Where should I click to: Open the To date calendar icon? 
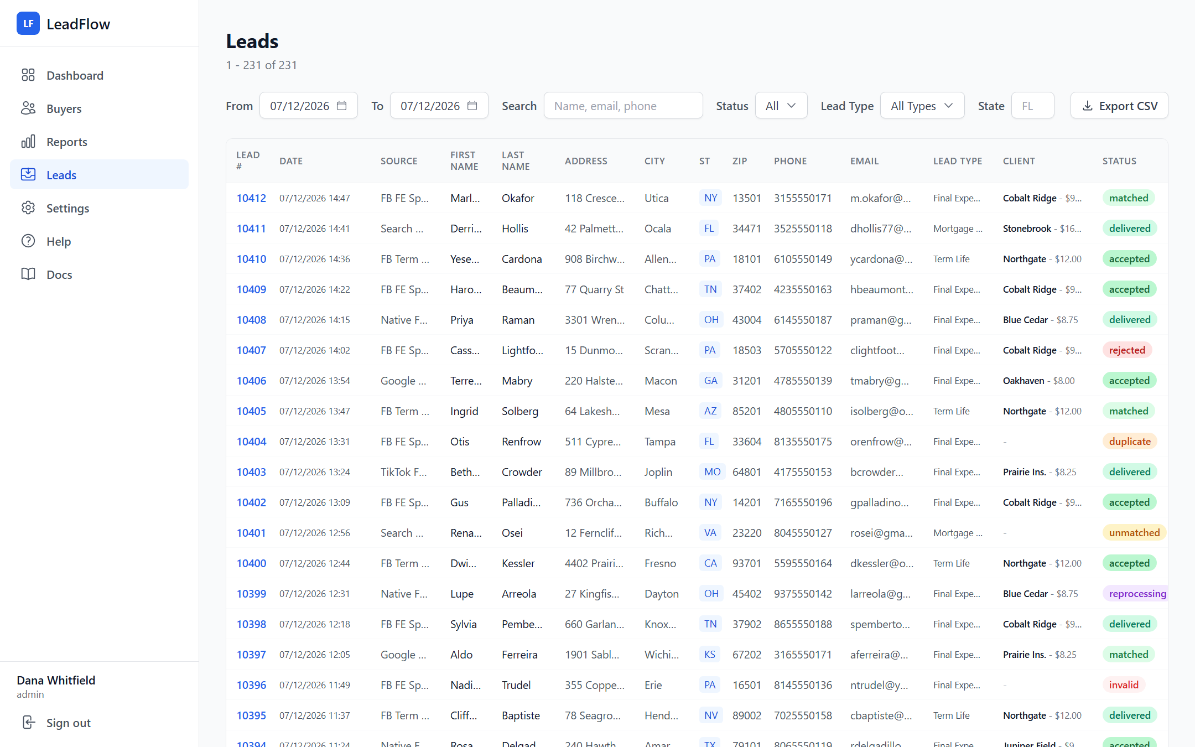pyautogui.click(x=472, y=105)
